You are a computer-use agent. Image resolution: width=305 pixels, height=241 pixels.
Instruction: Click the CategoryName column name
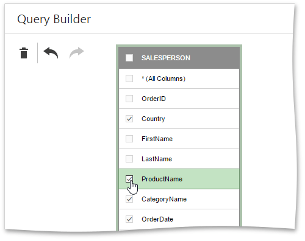pyautogui.click(x=164, y=199)
